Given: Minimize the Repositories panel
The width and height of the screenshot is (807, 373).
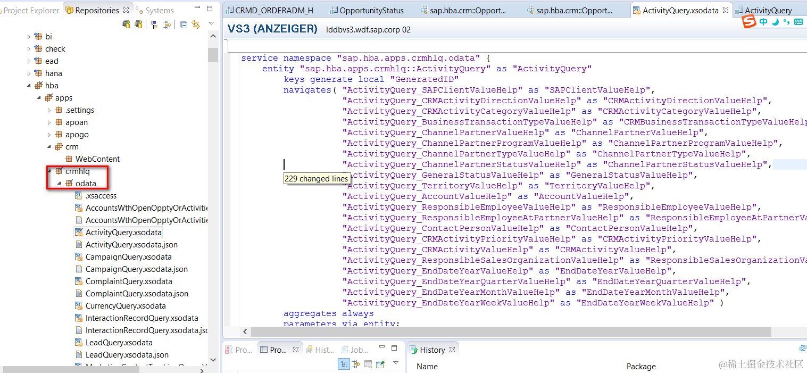Looking at the screenshot, I should pos(197,7).
